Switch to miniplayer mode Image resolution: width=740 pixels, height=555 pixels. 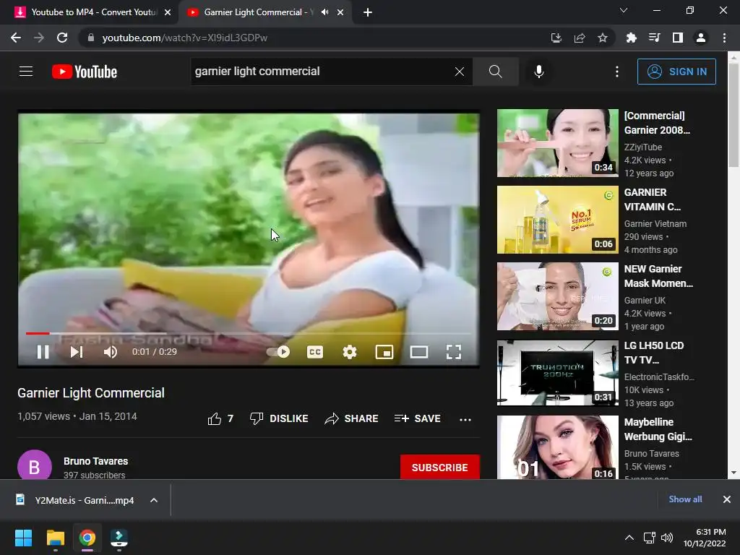[x=384, y=352]
